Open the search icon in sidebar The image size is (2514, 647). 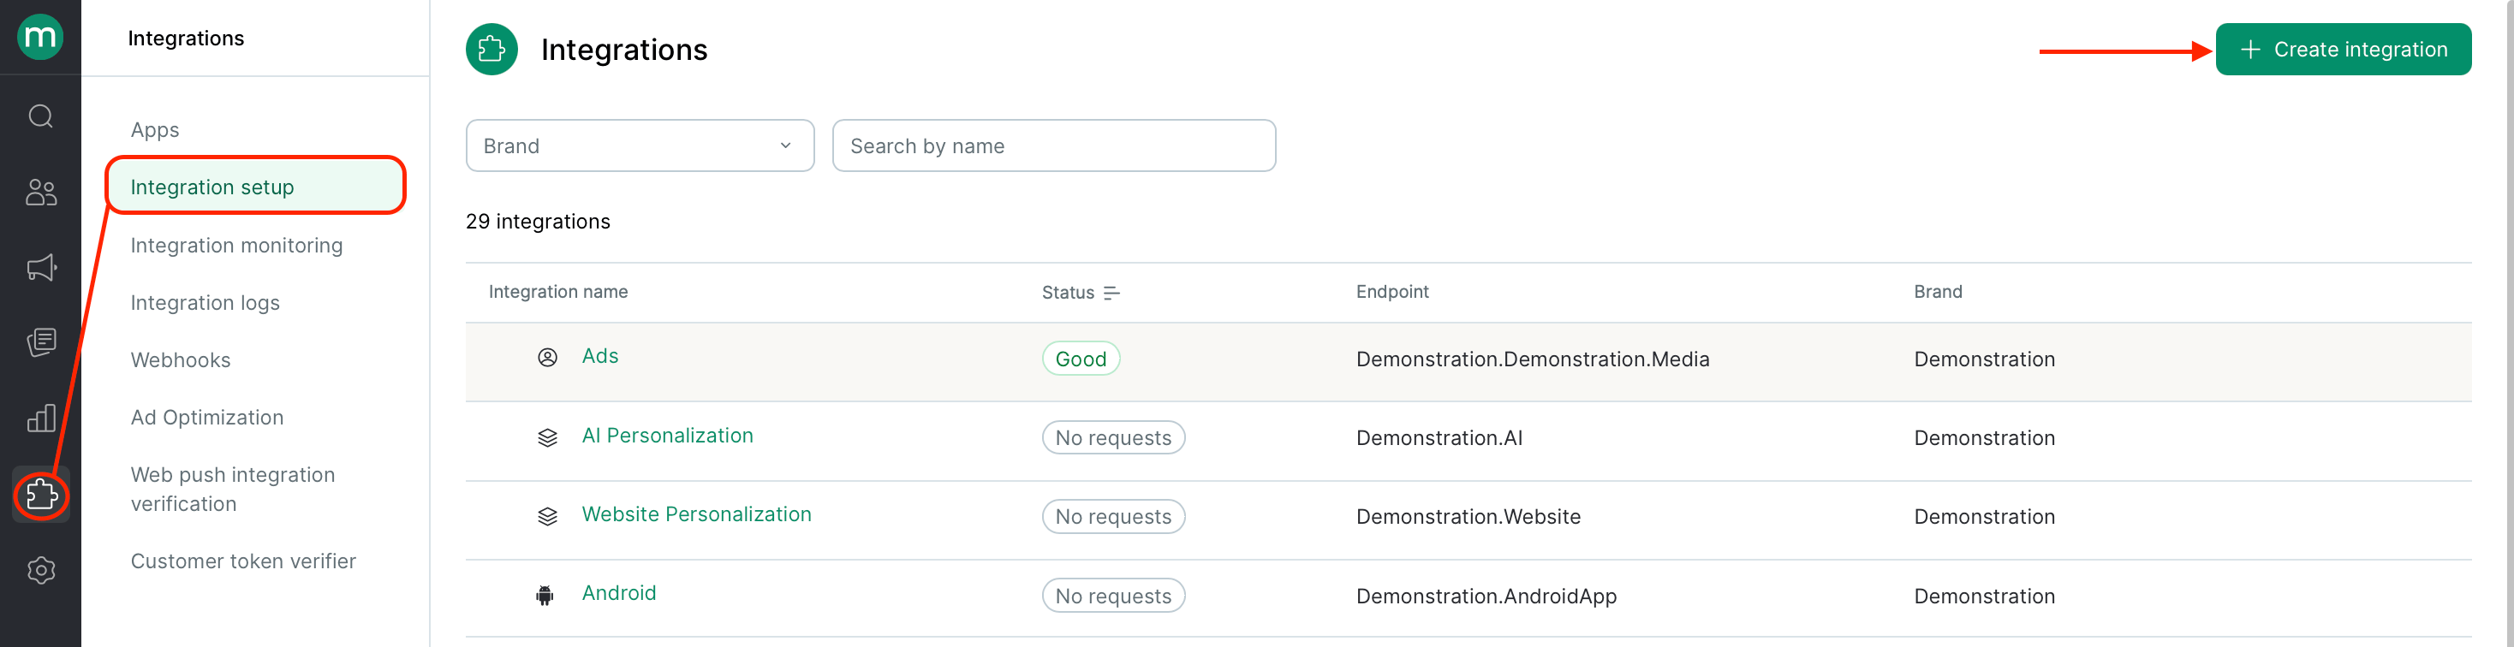click(40, 116)
